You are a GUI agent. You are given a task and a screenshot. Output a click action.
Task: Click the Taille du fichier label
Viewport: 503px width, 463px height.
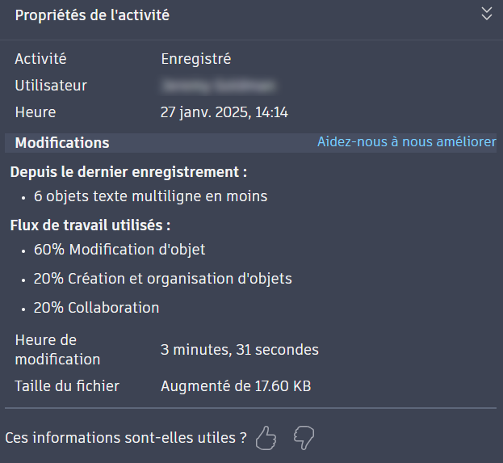(x=67, y=386)
